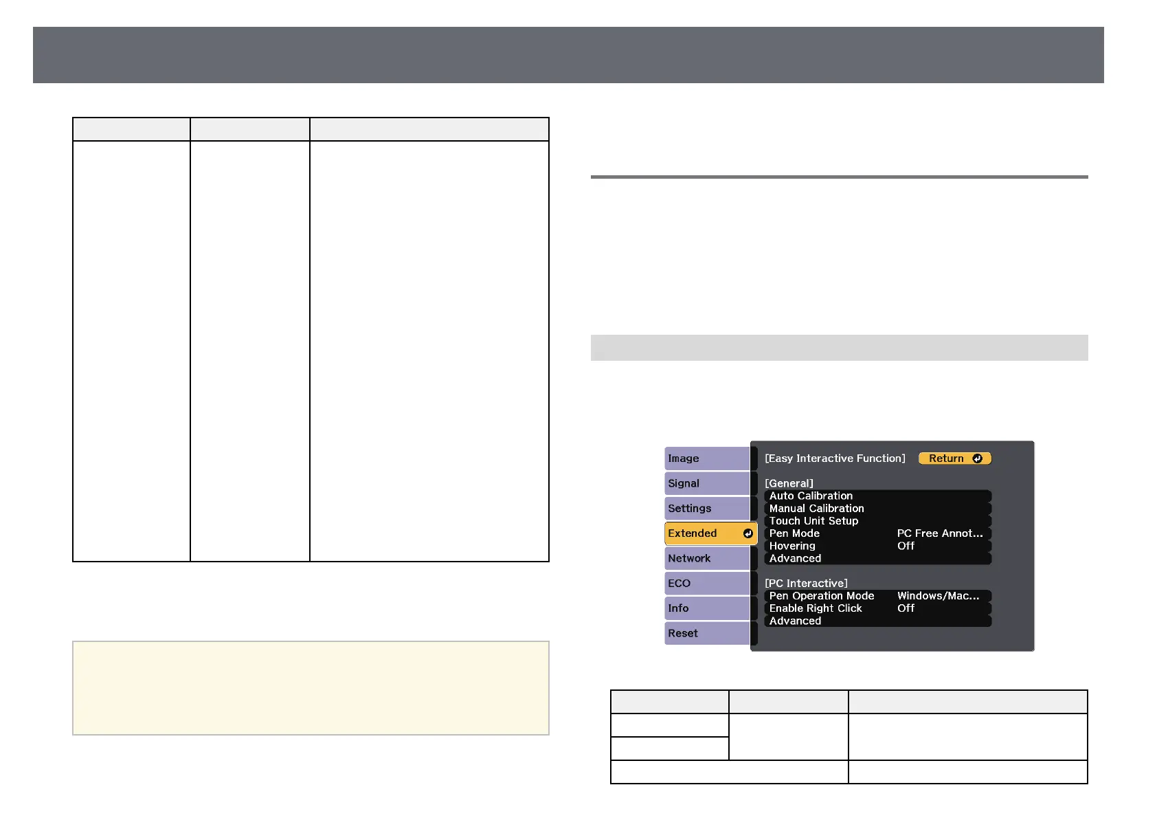Screen dimensions: 1157x818
Task: Open the Image menu tab
Action: 707,458
